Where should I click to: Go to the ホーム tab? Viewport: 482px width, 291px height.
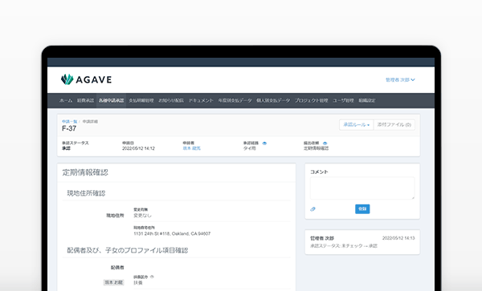66,100
